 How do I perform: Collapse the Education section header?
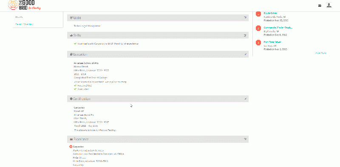coord(158,54)
